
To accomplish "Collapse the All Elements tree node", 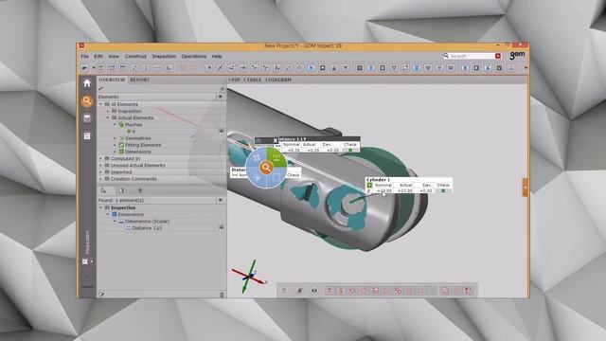I will [101, 104].
